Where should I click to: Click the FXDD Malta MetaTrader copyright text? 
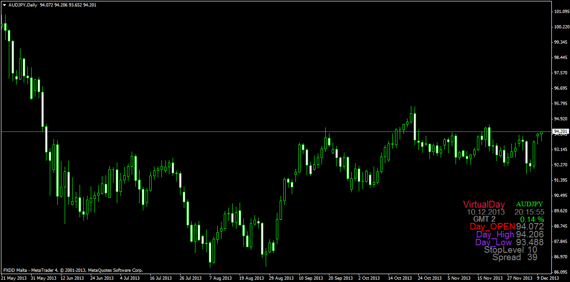[x=73, y=270]
